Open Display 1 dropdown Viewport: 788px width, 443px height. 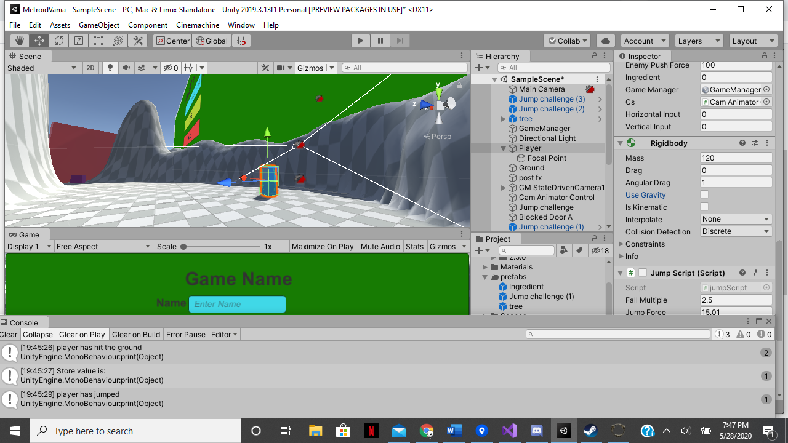[x=29, y=246]
